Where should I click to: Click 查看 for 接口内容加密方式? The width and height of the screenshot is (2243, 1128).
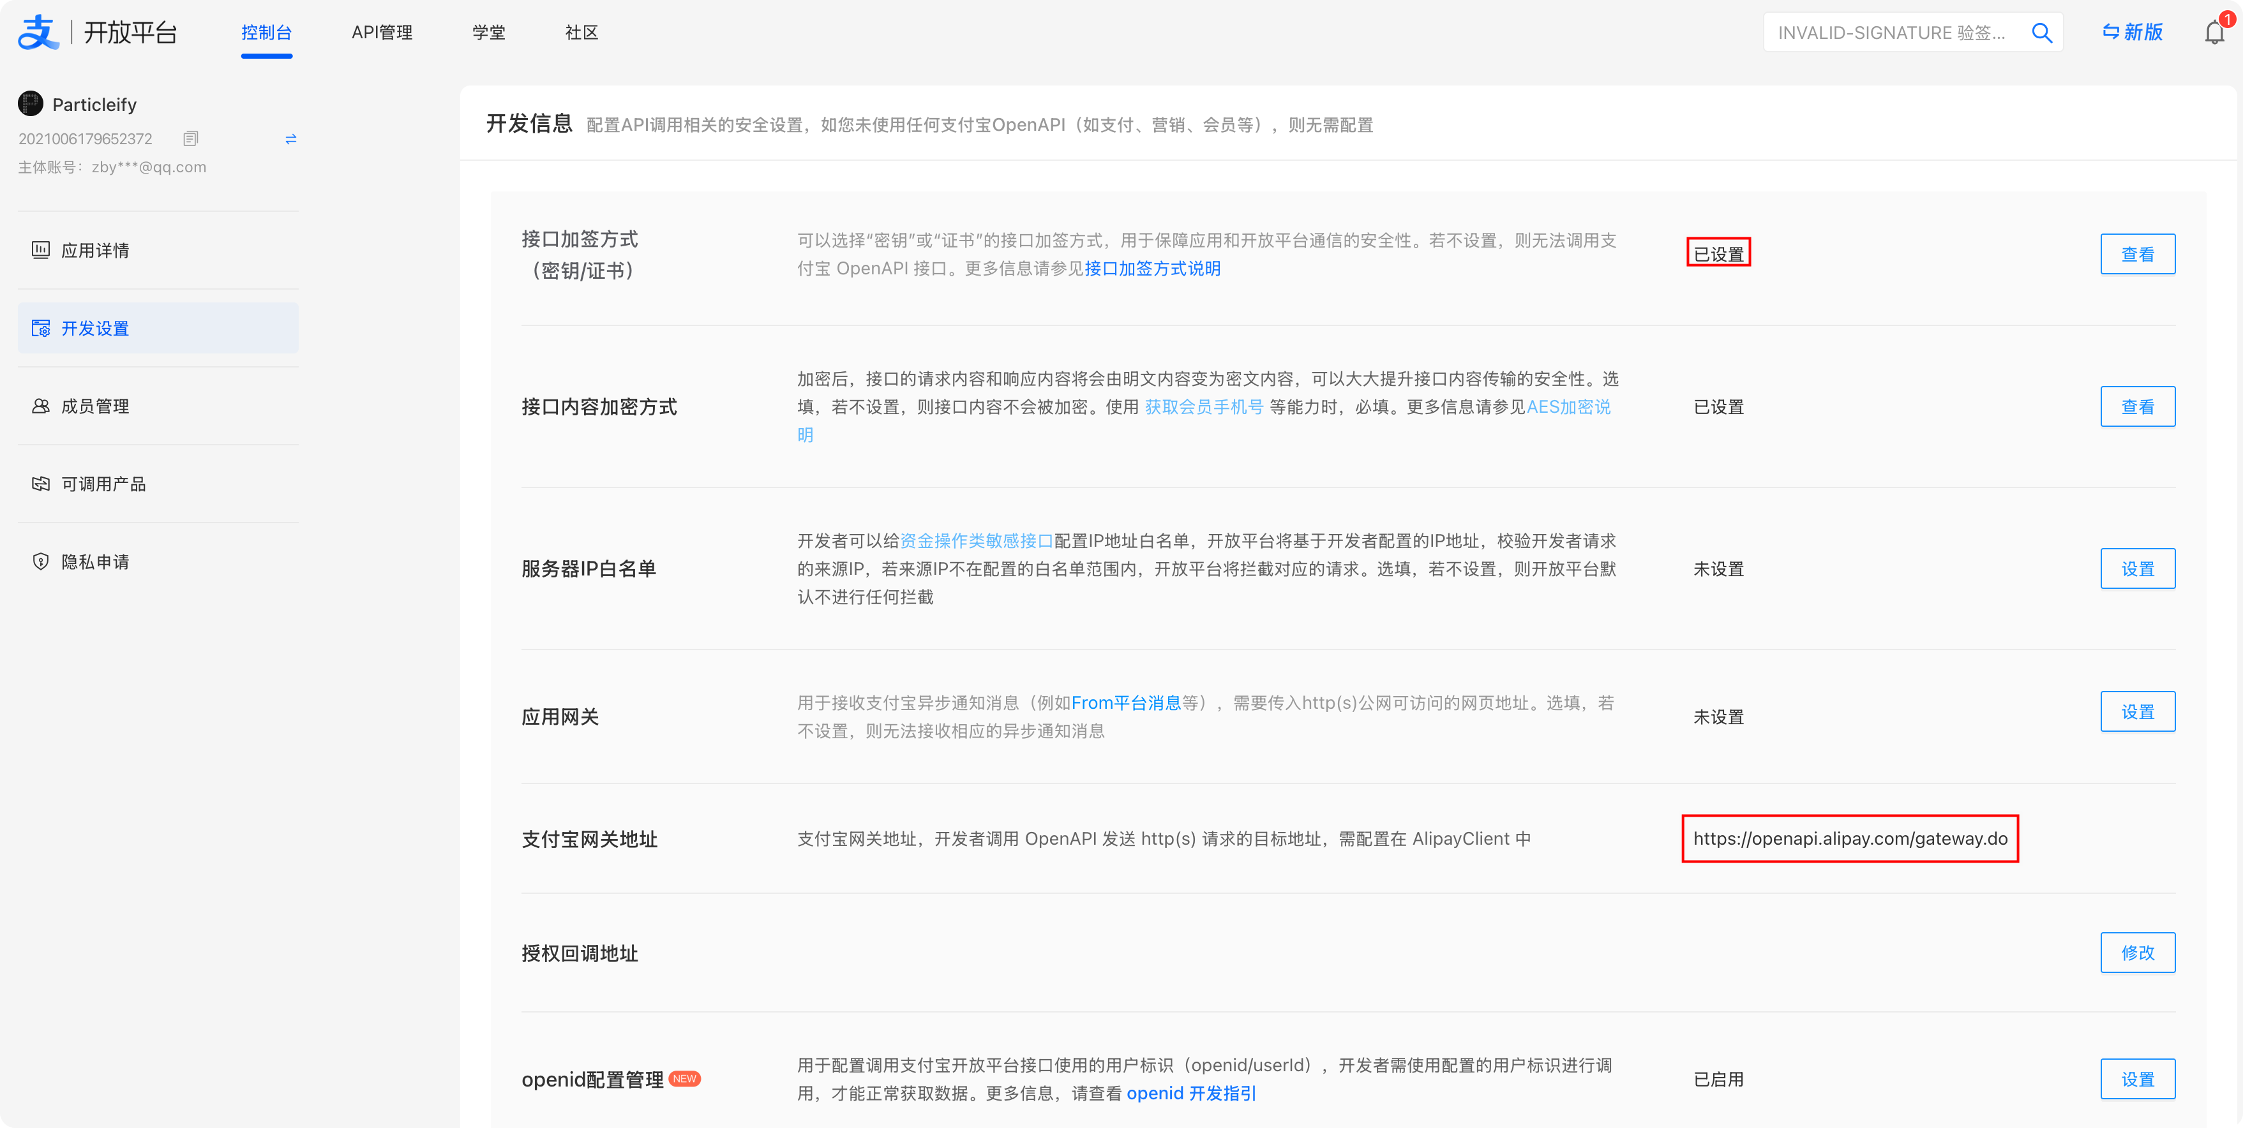2138,406
